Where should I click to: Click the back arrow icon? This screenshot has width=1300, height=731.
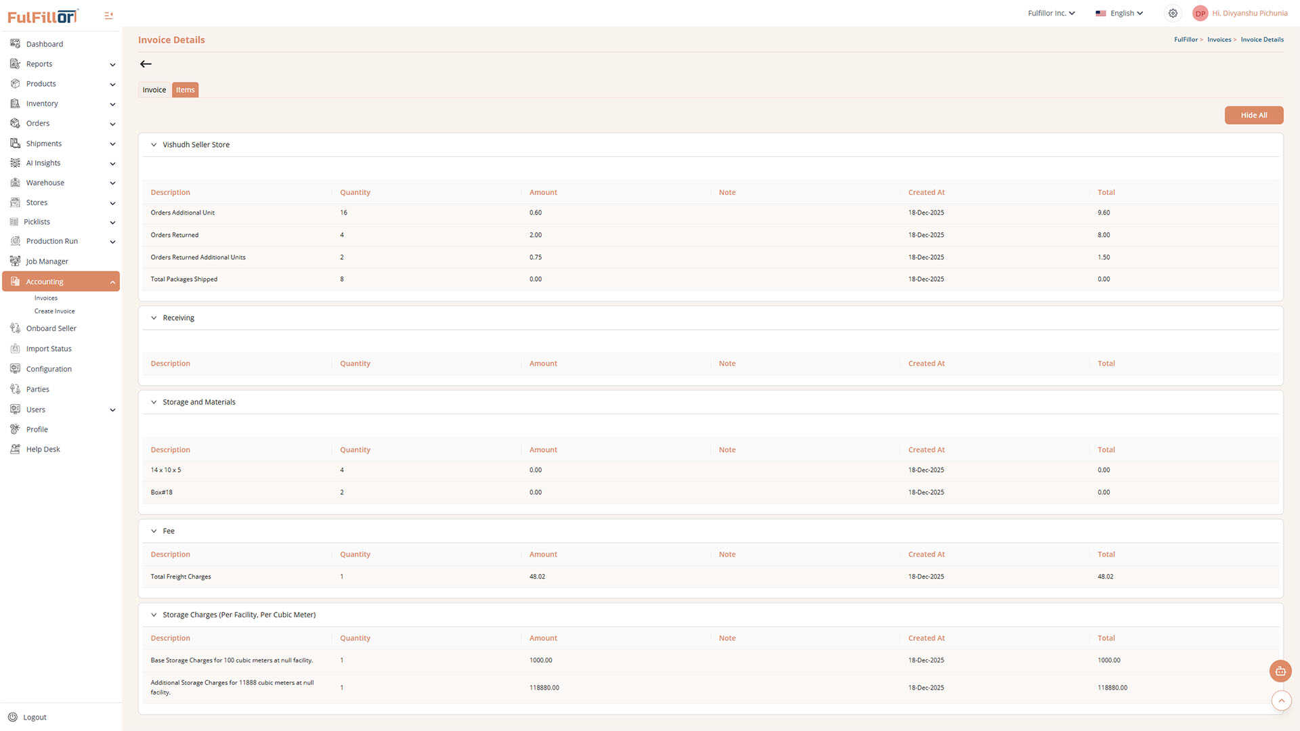[x=146, y=64]
